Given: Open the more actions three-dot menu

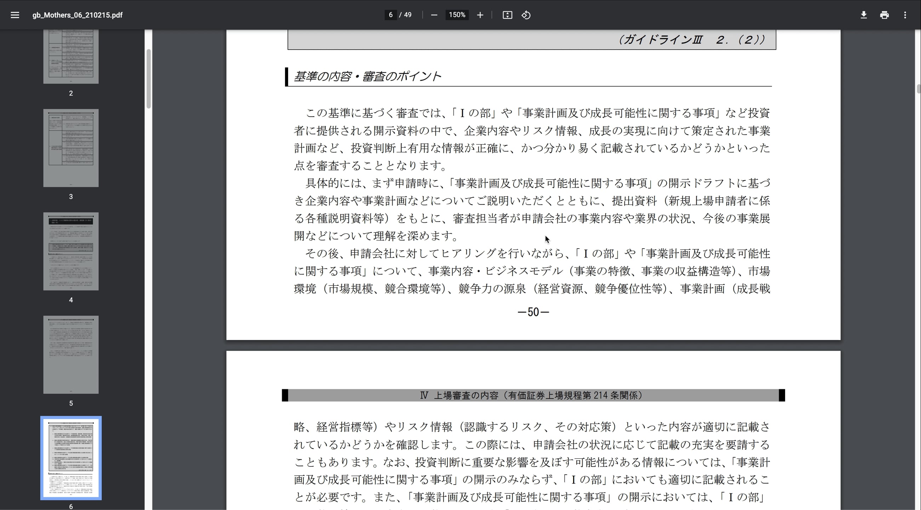Looking at the screenshot, I should click(x=905, y=15).
